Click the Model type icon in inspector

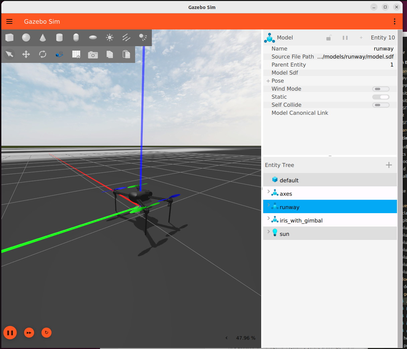click(x=269, y=37)
